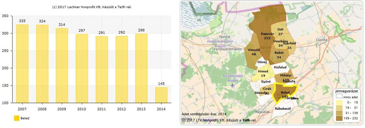Select the 2012 bar valued 292

coord(122,69)
